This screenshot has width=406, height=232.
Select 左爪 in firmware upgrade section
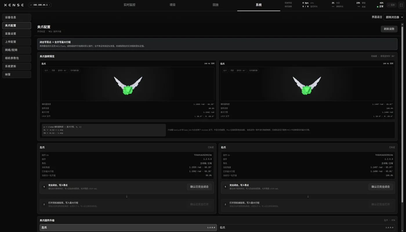tap(128, 227)
